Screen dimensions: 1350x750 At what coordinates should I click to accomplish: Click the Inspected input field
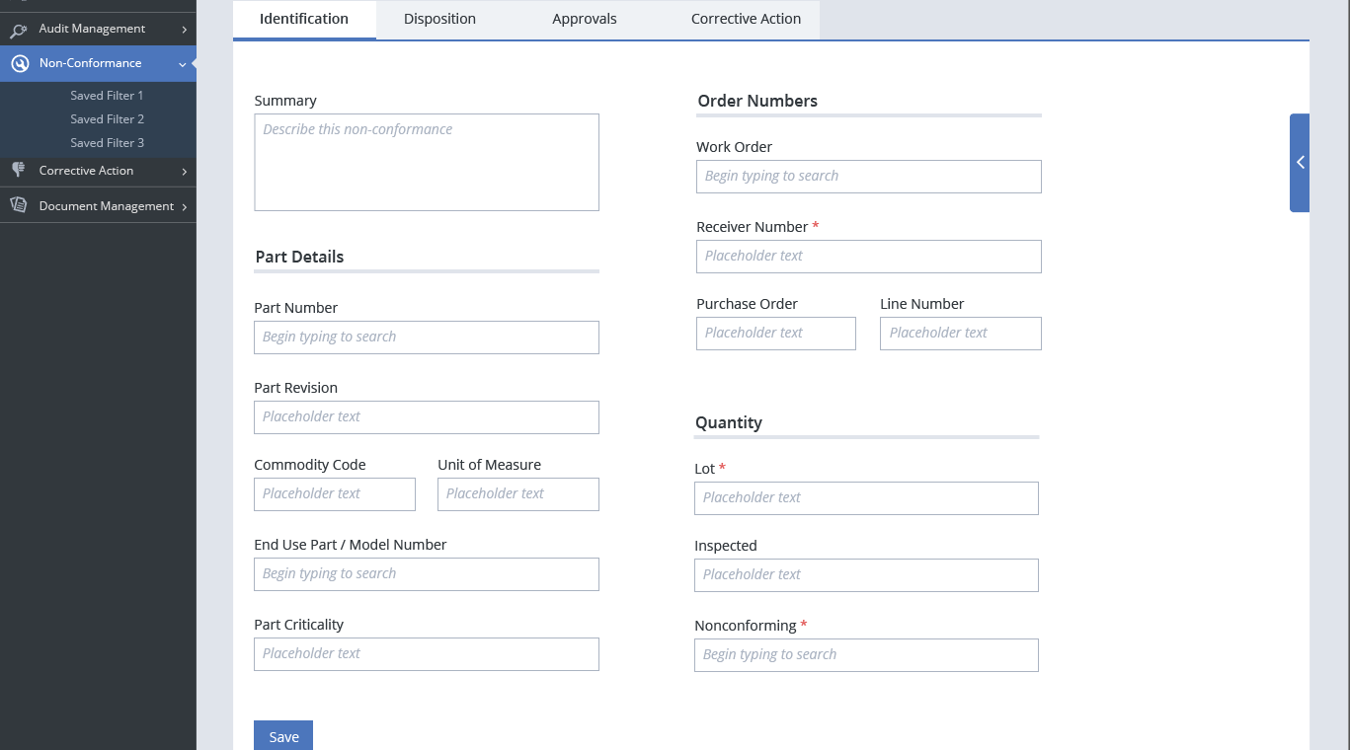tap(866, 575)
